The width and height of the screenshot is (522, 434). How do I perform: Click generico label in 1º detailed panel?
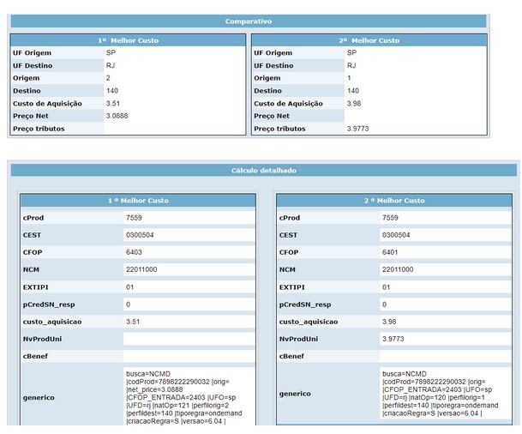click(39, 397)
